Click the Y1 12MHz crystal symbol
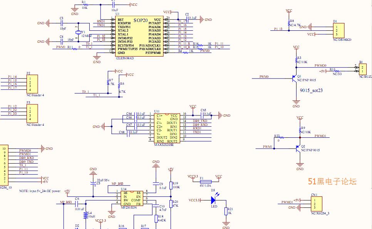Image resolution: width=372 pixels, height=229 pixels. [x=78, y=32]
